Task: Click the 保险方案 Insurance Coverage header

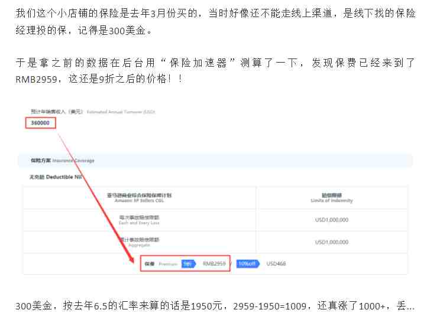Action: [x=63, y=161]
